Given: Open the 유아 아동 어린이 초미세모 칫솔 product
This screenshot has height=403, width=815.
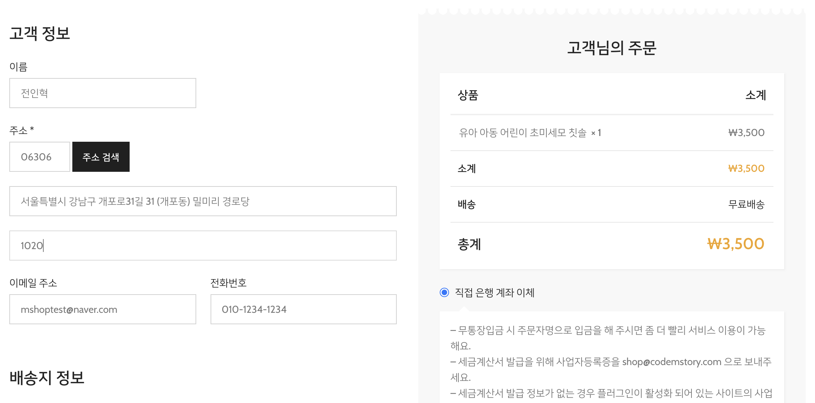Looking at the screenshot, I should tap(522, 133).
